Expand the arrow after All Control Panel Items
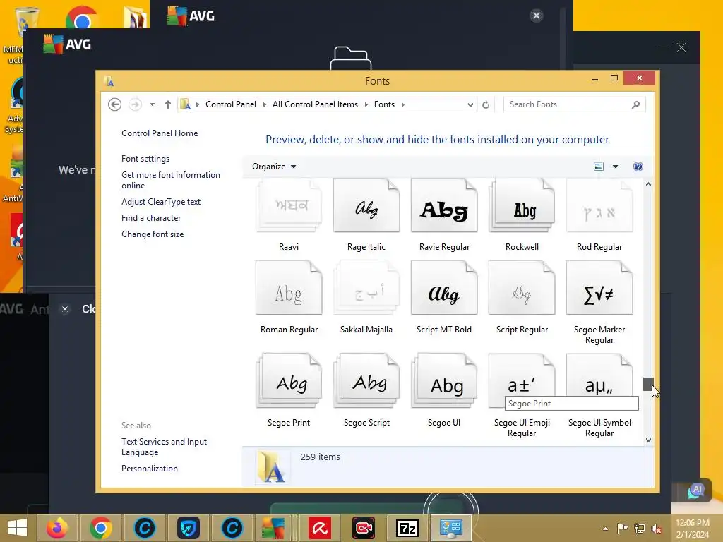The height and width of the screenshot is (542, 723). pos(366,104)
